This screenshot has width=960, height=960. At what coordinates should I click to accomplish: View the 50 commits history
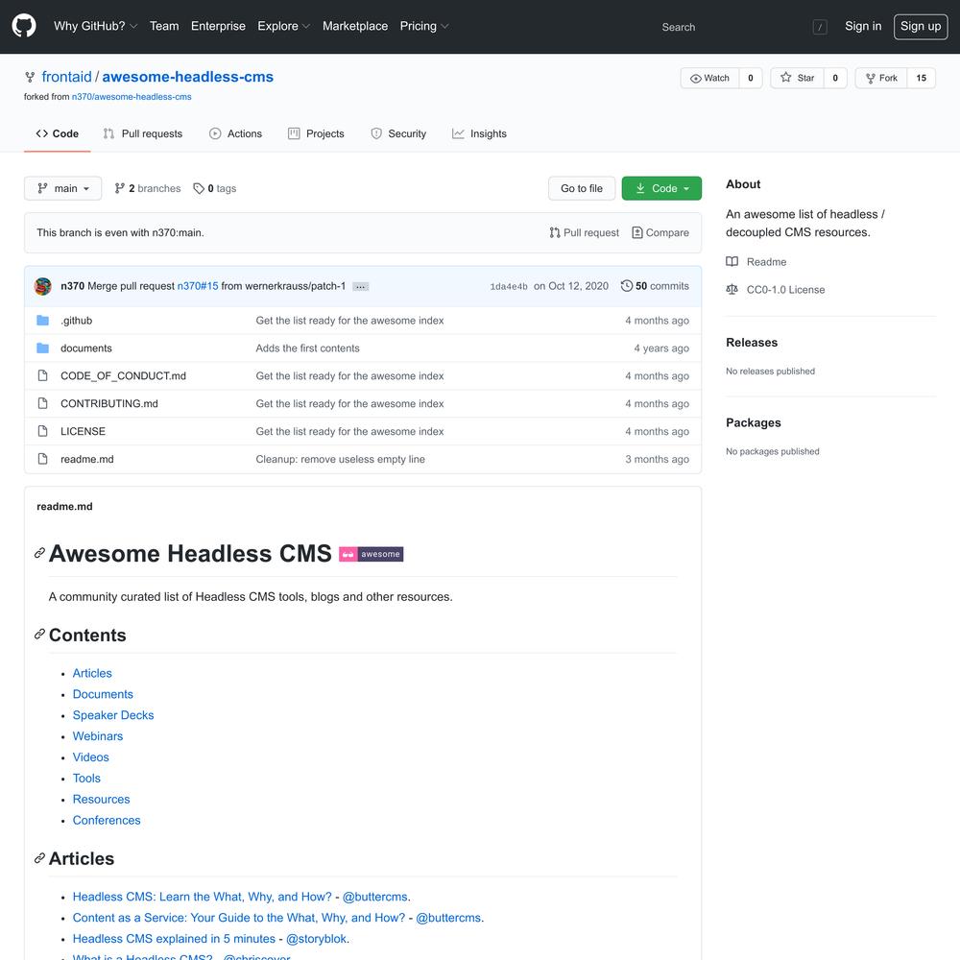[655, 286]
